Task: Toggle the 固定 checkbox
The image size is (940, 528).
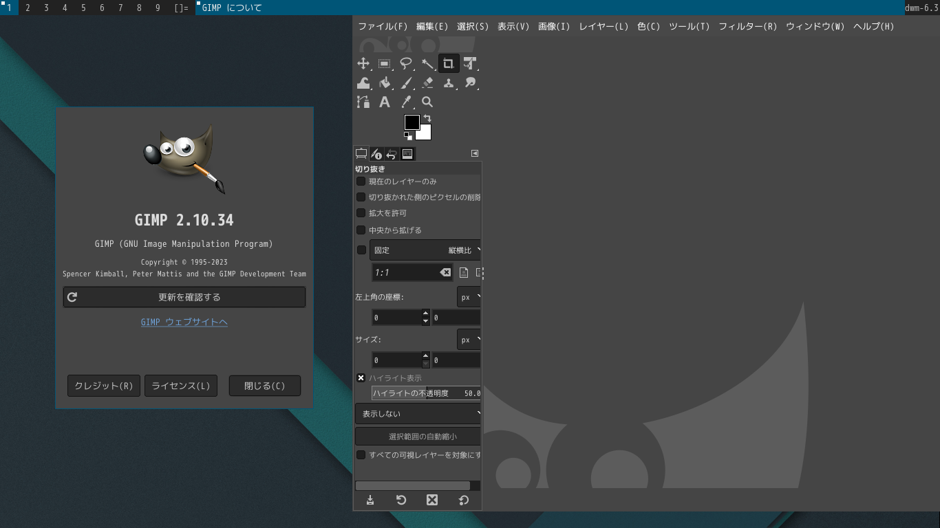Action: [x=361, y=250]
